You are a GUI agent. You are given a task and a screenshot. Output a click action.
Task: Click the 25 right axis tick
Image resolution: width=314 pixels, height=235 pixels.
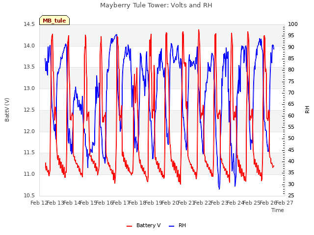click(x=291, y=195)
